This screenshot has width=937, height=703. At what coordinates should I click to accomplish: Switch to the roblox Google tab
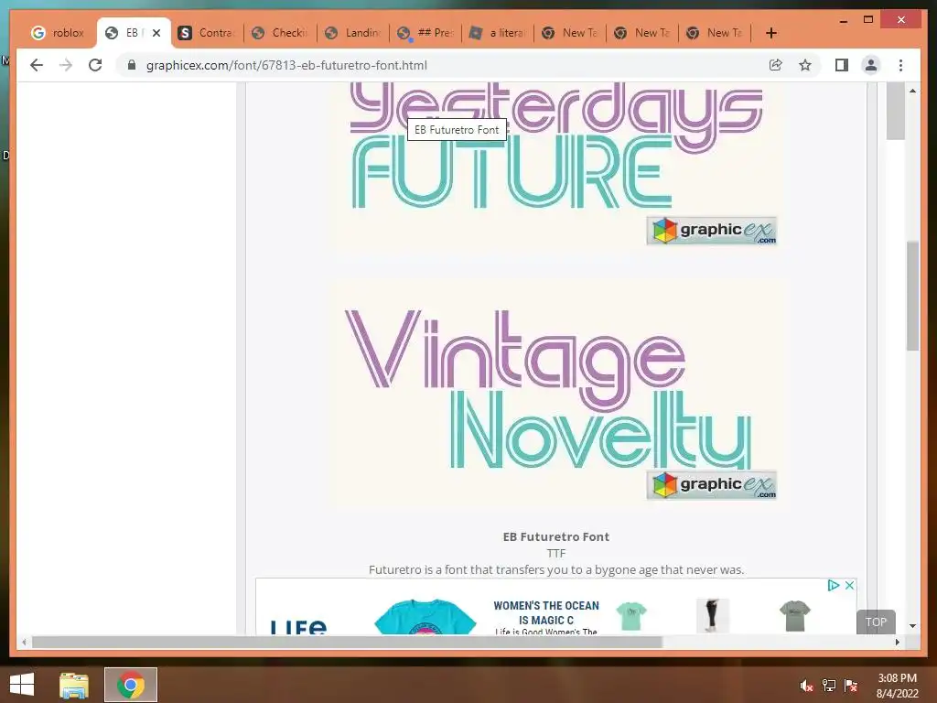pyautogui.click(x=58, y=33)
